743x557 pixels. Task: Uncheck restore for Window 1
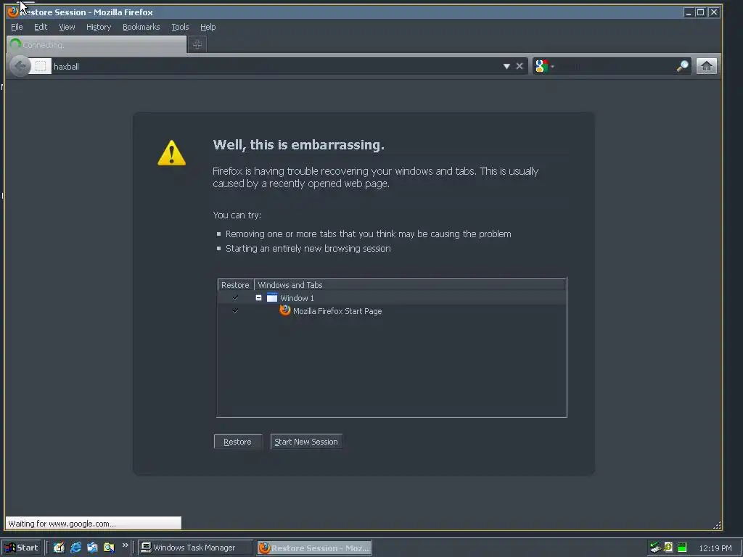[x=235, y=297]
